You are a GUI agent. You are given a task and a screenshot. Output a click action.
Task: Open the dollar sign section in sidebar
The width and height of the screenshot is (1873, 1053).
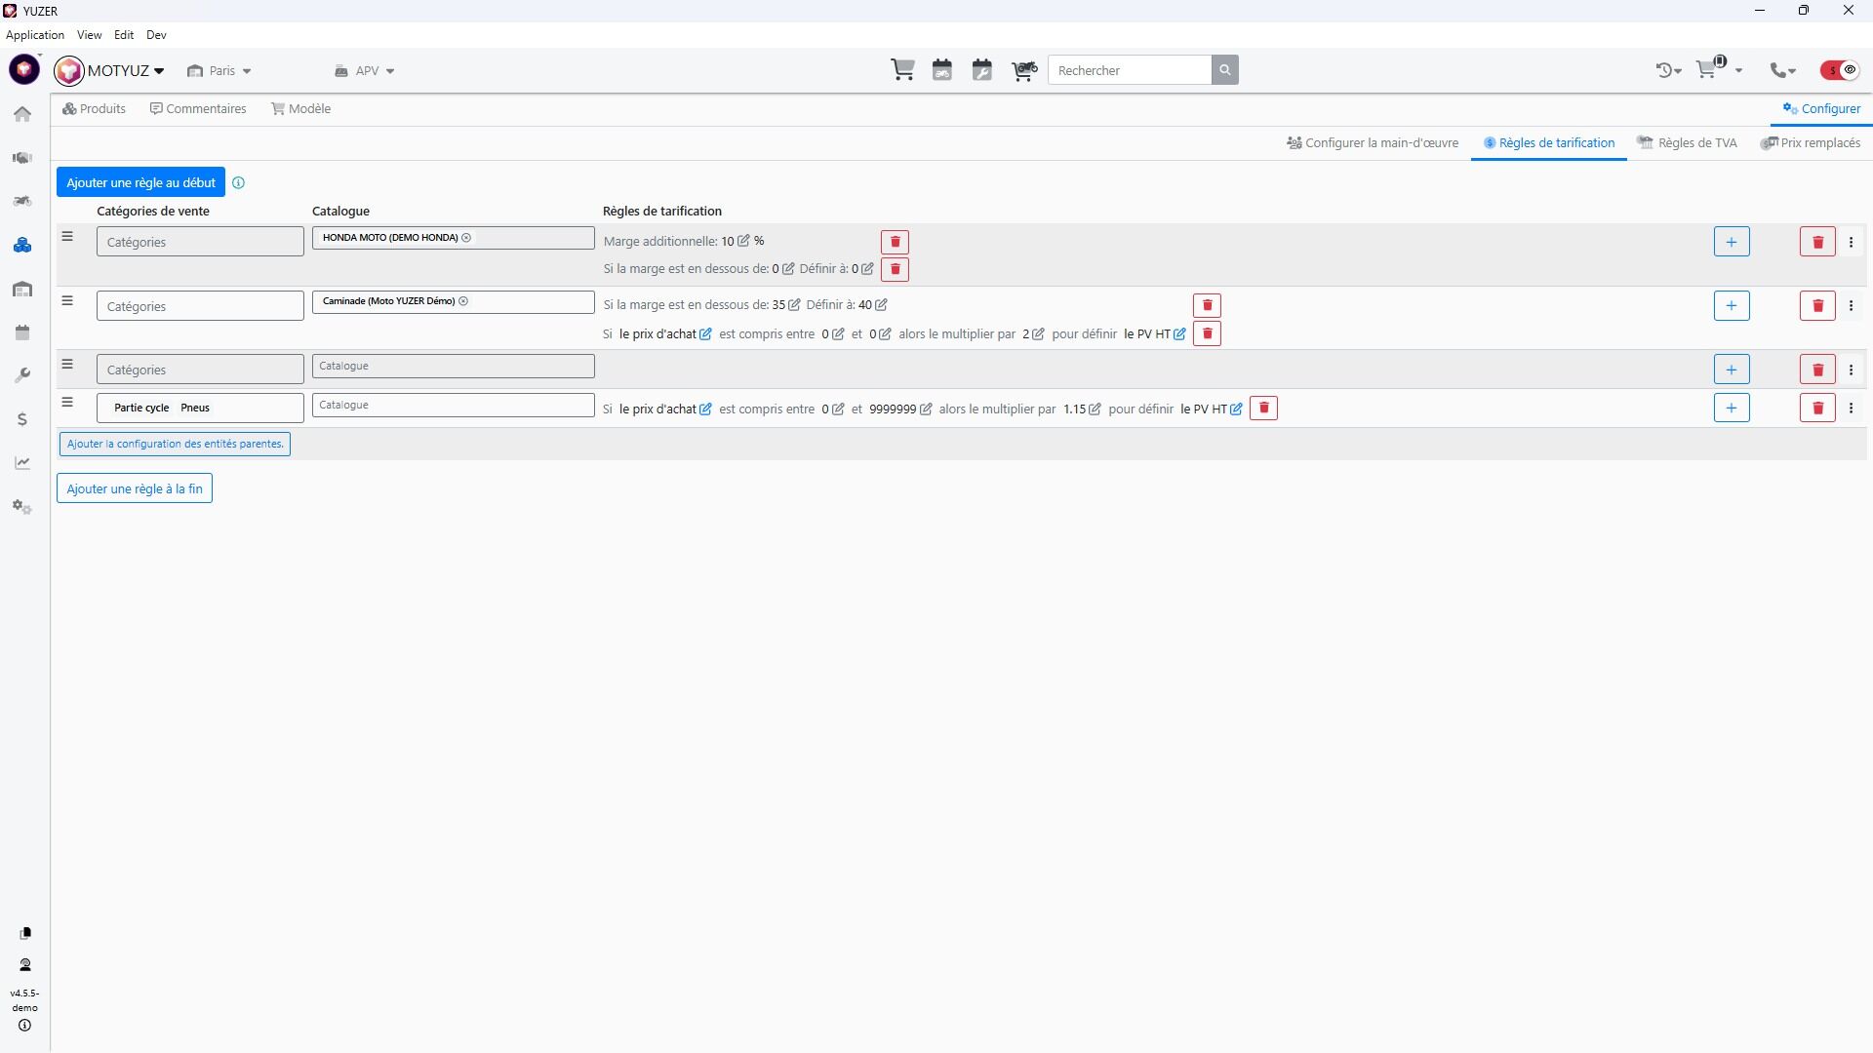[x=22, y=419]
